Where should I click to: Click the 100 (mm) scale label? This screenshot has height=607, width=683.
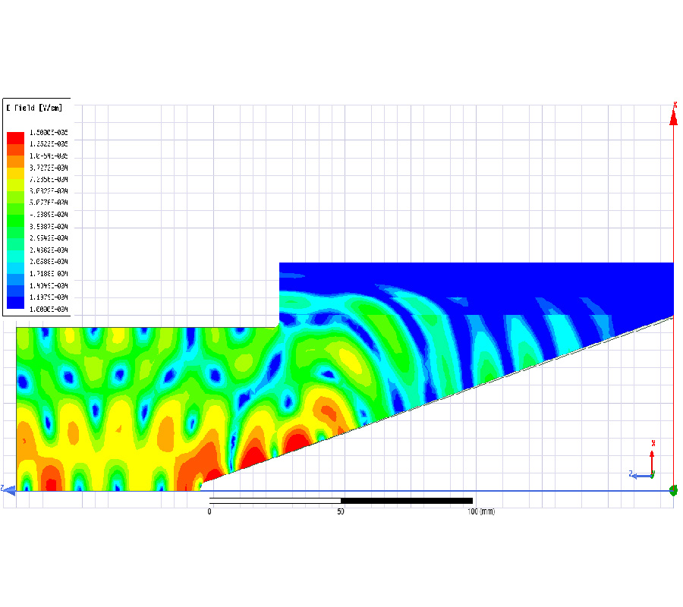coord(481,512)
